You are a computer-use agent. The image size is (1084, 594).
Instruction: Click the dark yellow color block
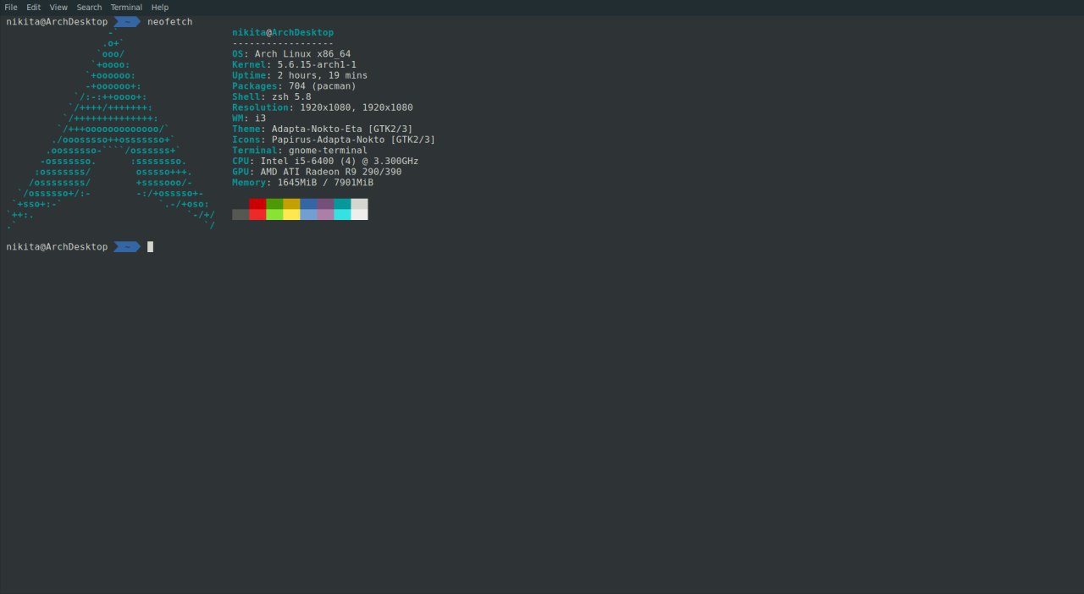291,204
